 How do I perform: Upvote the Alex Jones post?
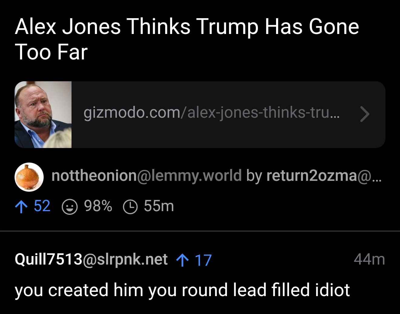21,207
